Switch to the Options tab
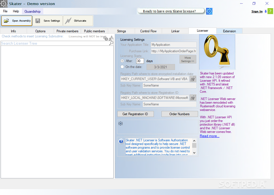Viewport: 274px width, 195px height. point(40,31)
